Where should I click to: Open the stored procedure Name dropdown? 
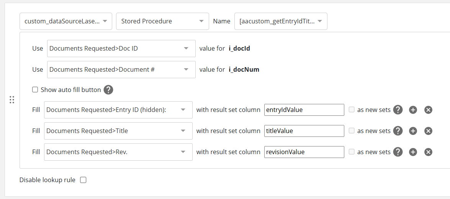click(281, 21)
